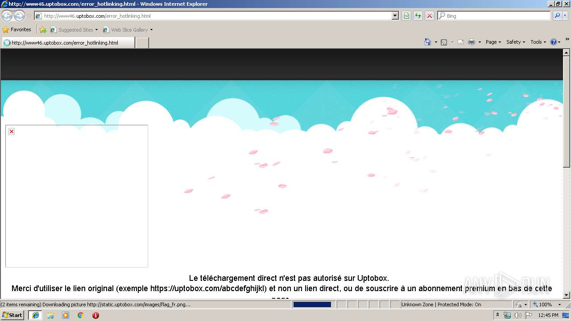Open the search provider dropdown arrow
Viewport: 571px width, 321px height.
[x=566, y=16]
